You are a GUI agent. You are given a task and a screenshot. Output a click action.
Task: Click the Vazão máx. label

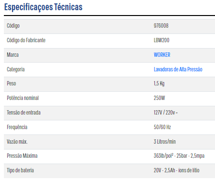[x=17, y=142]
